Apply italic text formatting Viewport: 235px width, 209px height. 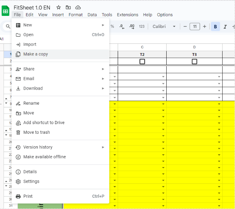click(x=226, y=26)
